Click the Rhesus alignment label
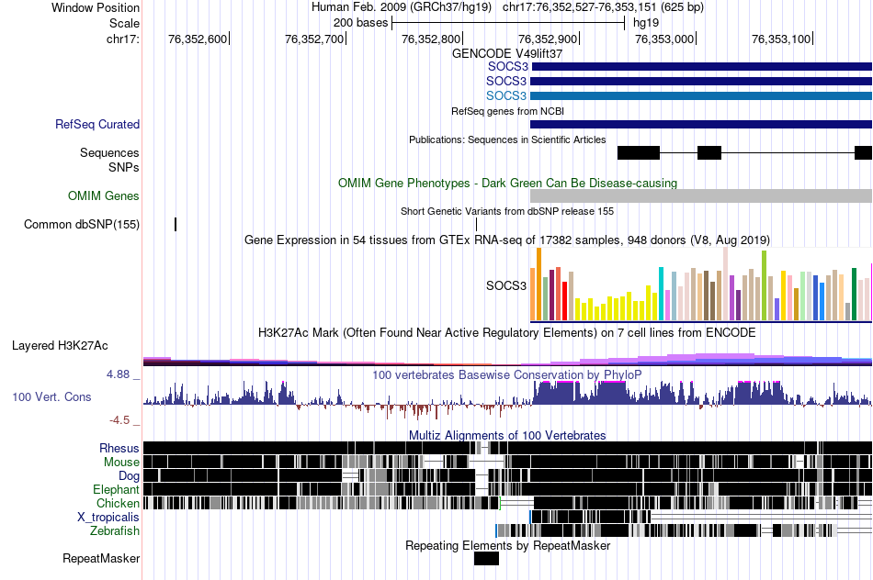873x580 pixels. tap(119, 448)
